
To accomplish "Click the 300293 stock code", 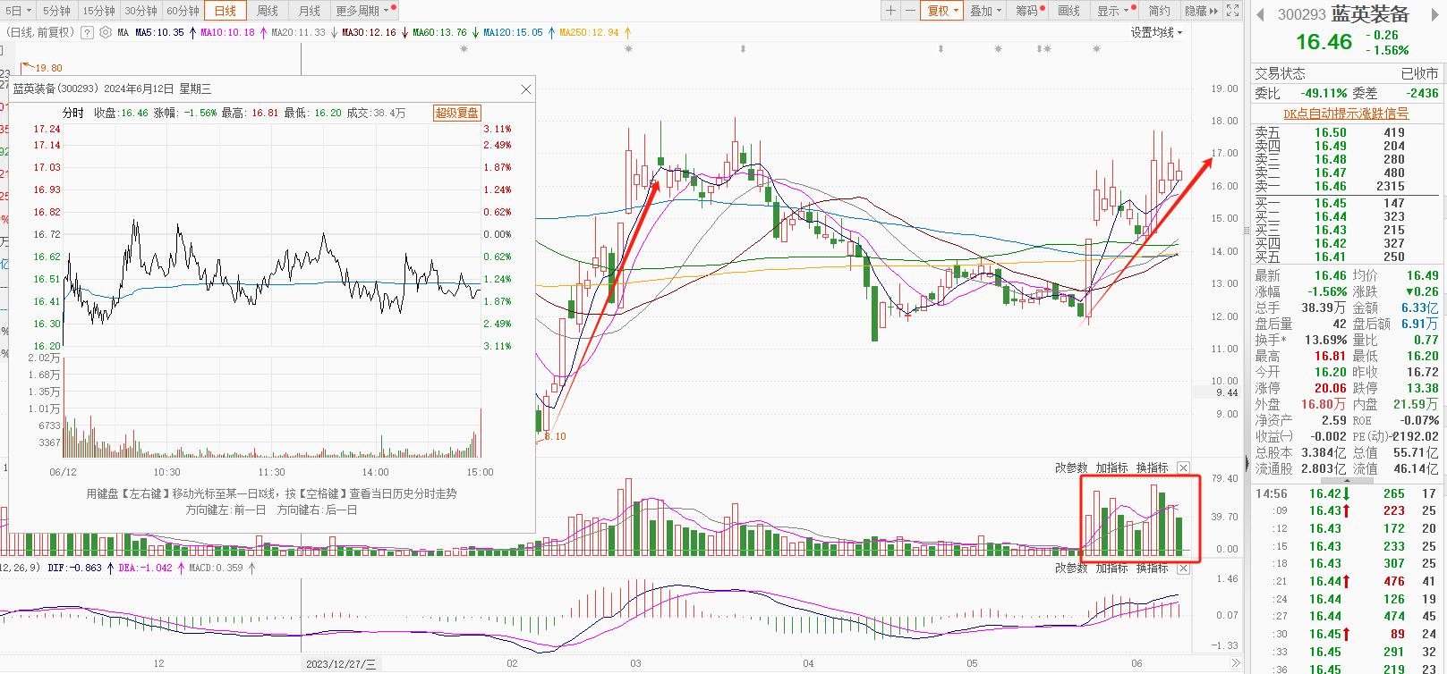I will (x=1301, y=14).
